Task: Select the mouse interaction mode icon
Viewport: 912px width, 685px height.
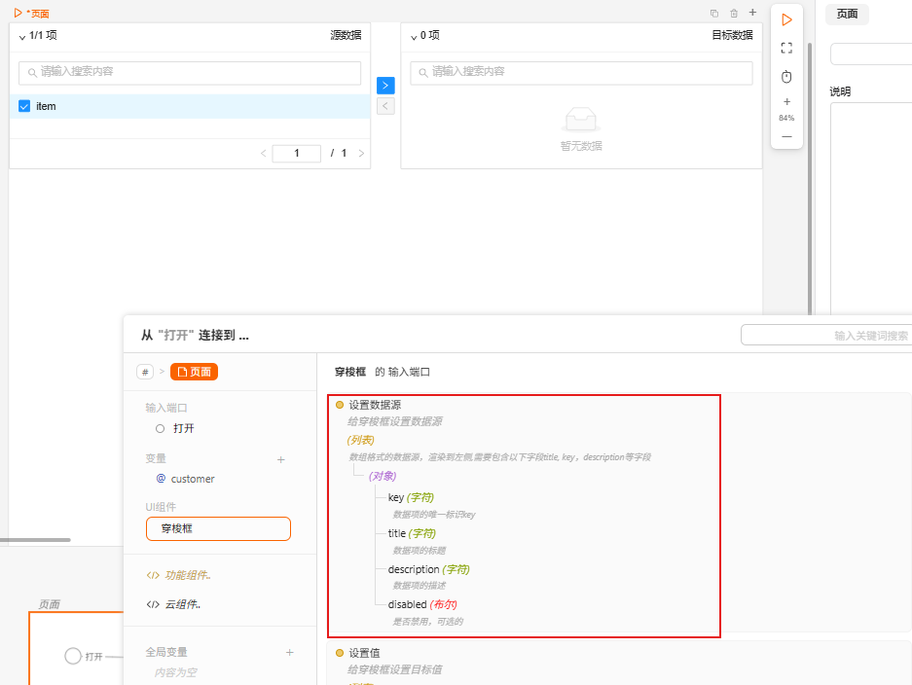Action: tap(786, 76)
